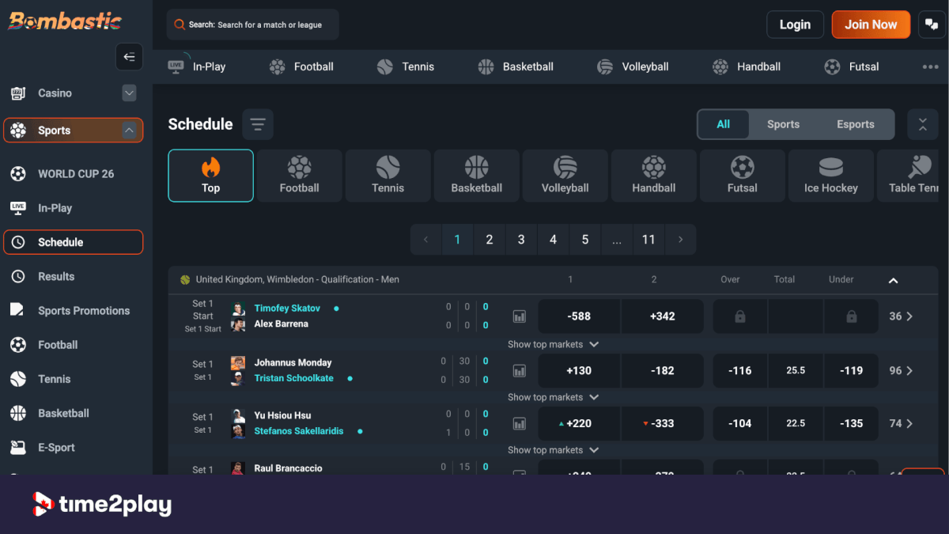Screen dimensions: 949x534
Task: Select the Futsal category tile
Action: (743, 176)
